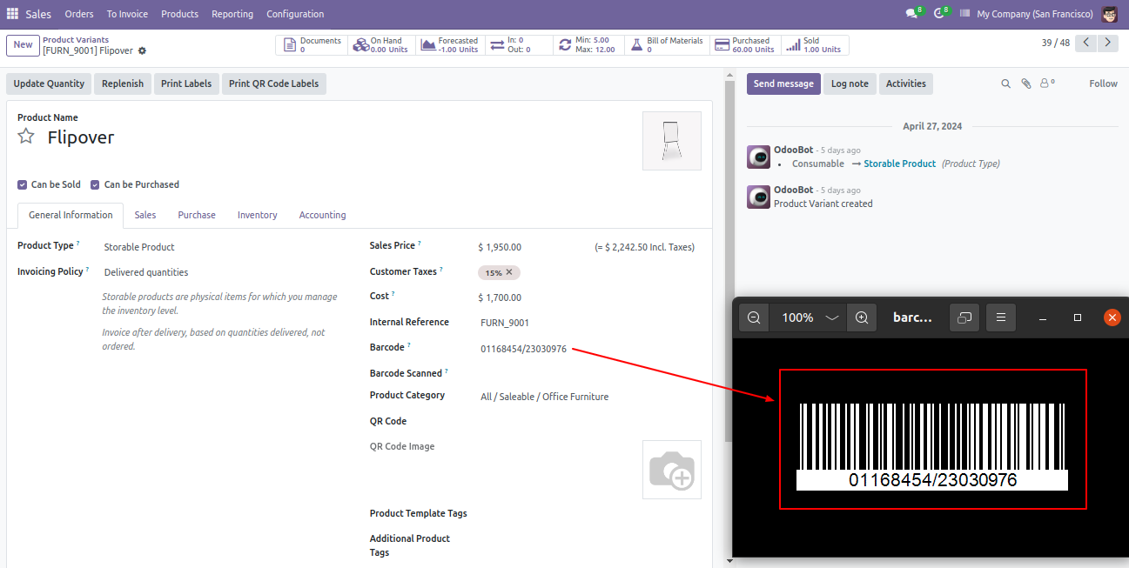Zoom in within the barcode image viewer

(862, 317)
